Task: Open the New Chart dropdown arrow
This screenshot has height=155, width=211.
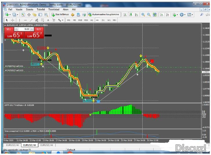Action: coord(10,15)
